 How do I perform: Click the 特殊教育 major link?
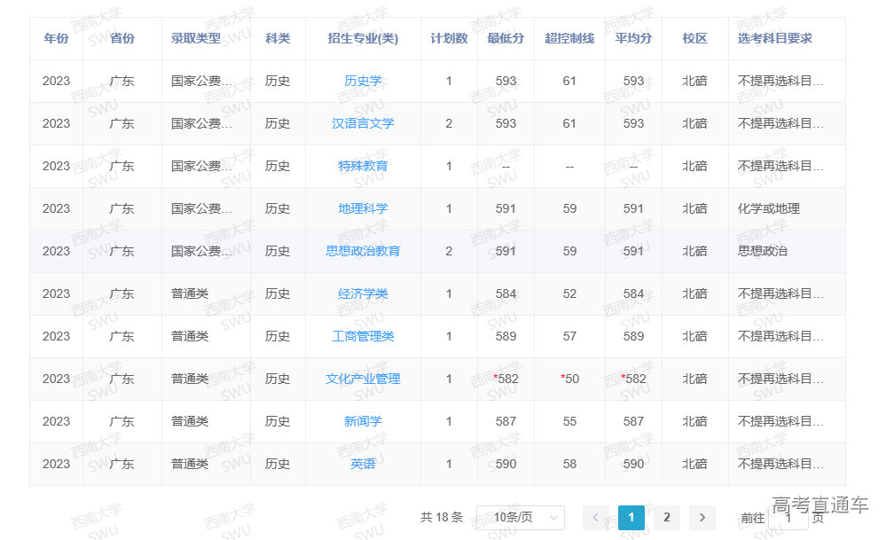363,166
